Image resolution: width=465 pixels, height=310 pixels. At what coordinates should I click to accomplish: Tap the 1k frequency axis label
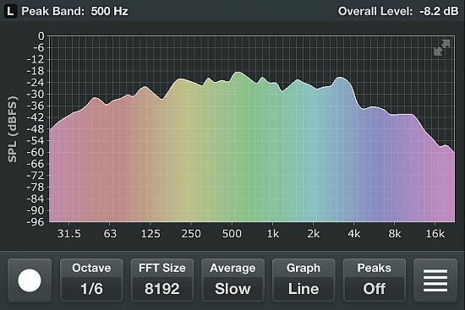[273, 233]
